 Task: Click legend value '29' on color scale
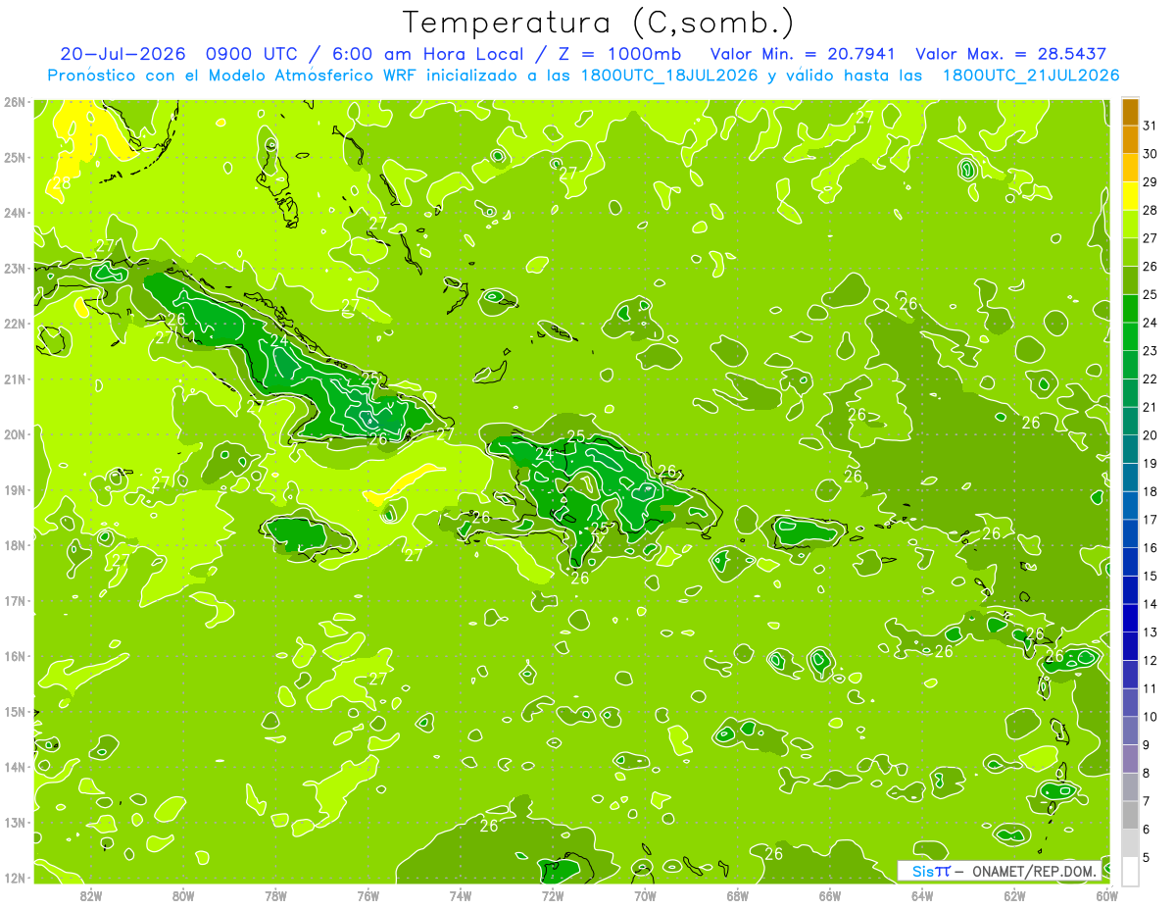(x=1150, y=182)
